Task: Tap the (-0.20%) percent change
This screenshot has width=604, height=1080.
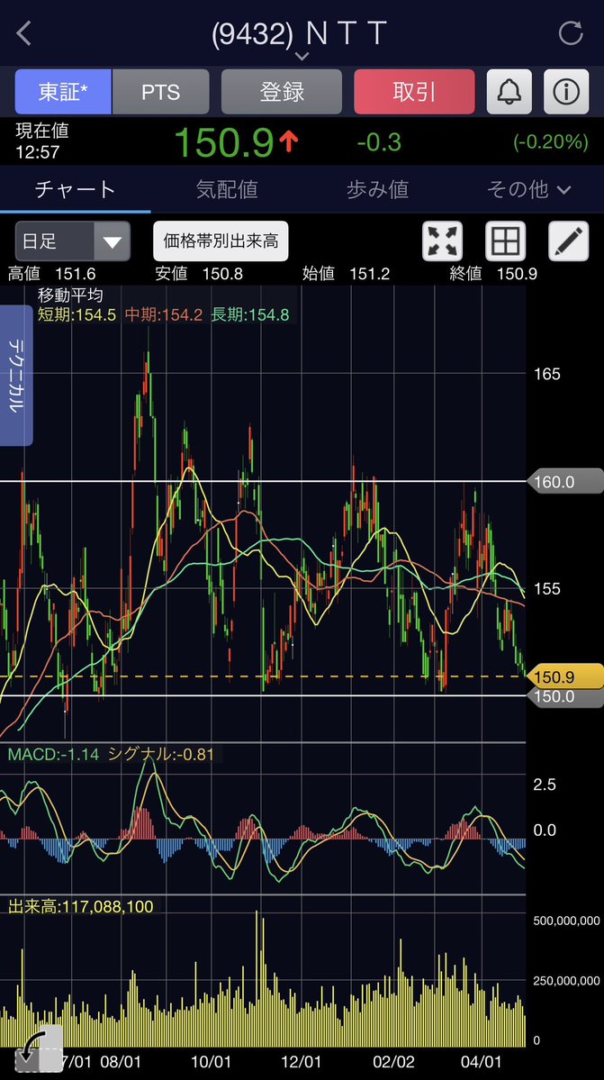Action: point(551,142)
